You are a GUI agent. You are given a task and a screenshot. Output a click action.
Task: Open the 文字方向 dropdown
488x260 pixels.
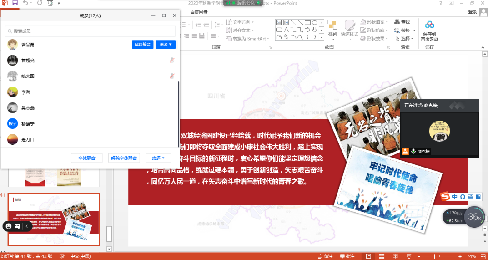(x=240, y=22)
